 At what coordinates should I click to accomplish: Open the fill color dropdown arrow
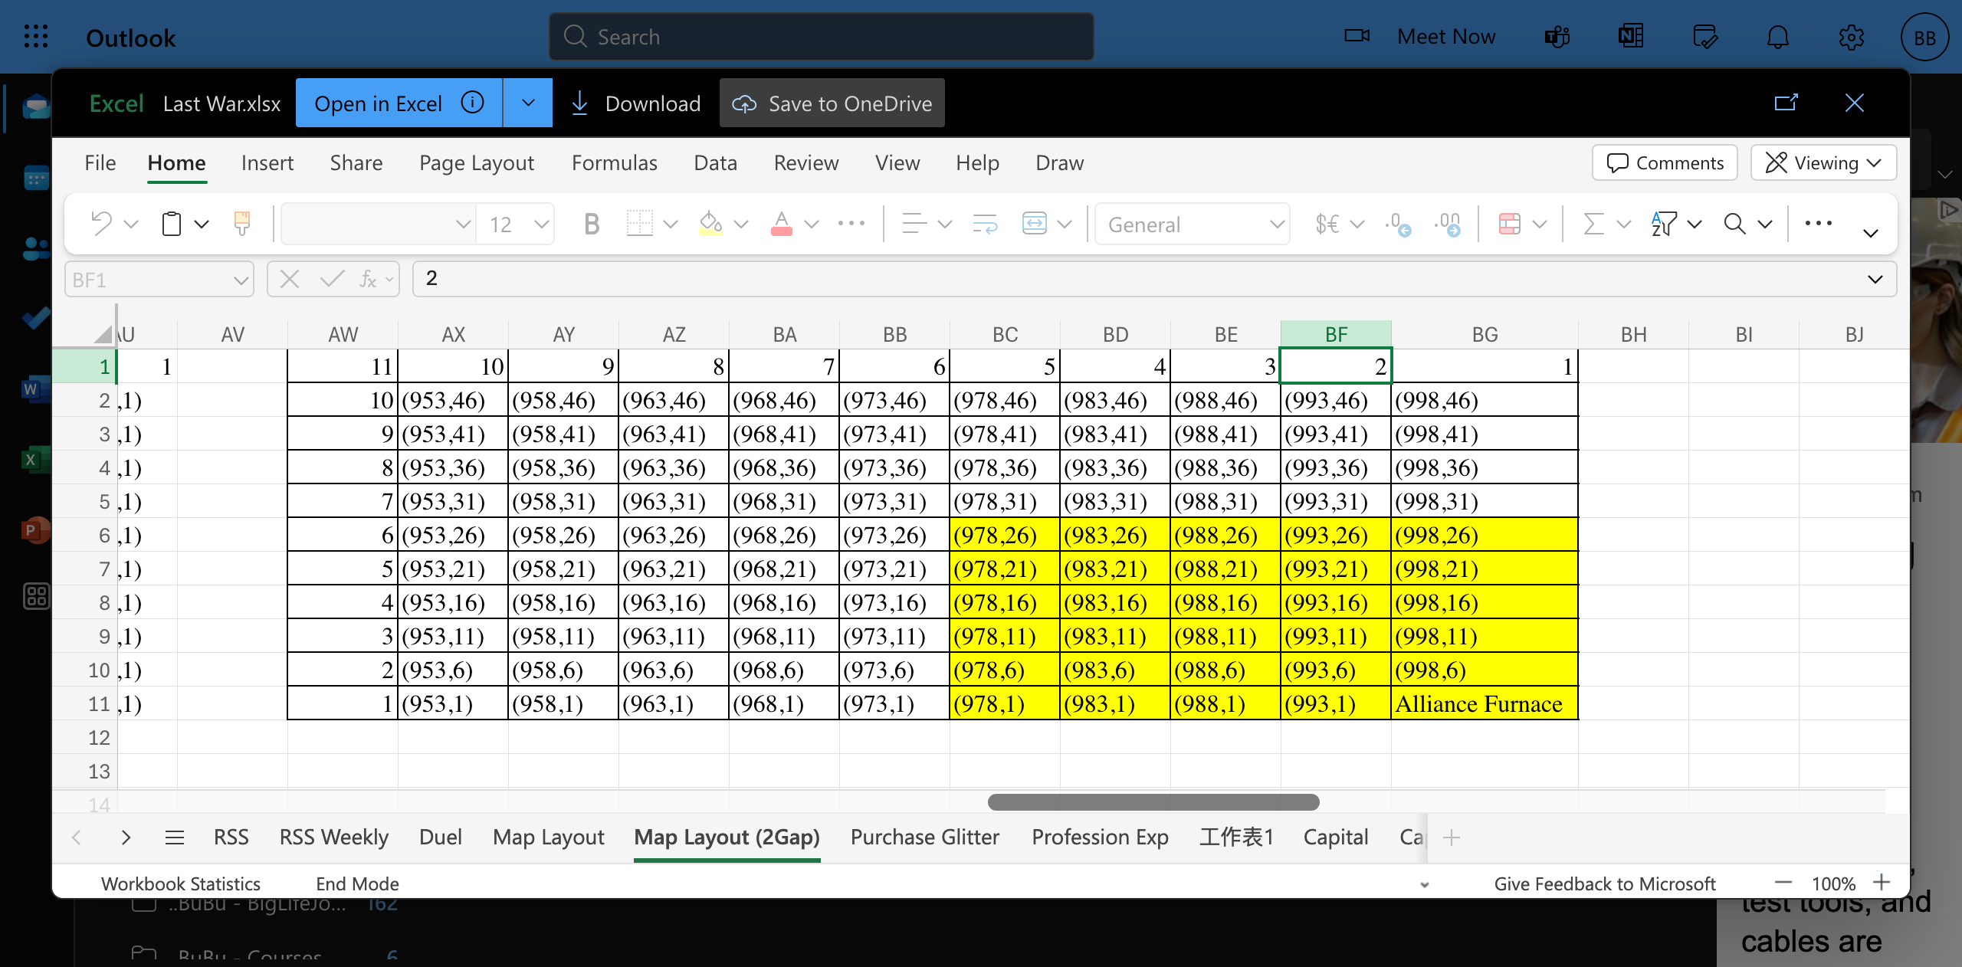741,224
